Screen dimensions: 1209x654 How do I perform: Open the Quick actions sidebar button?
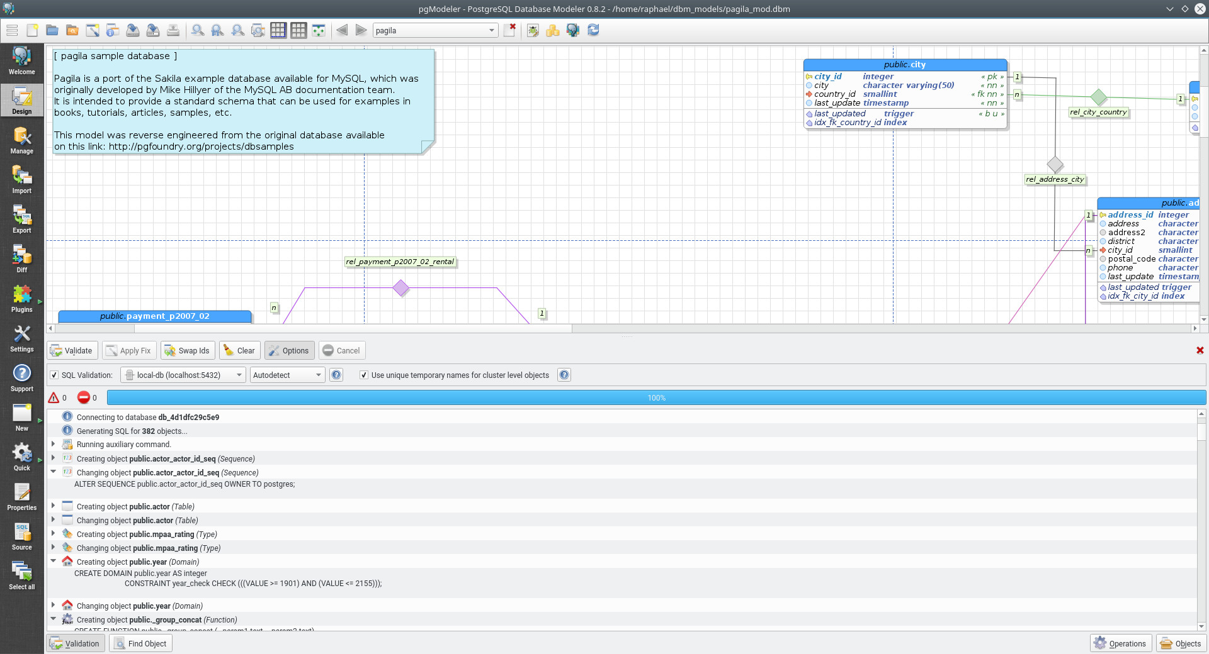point(22,457)
